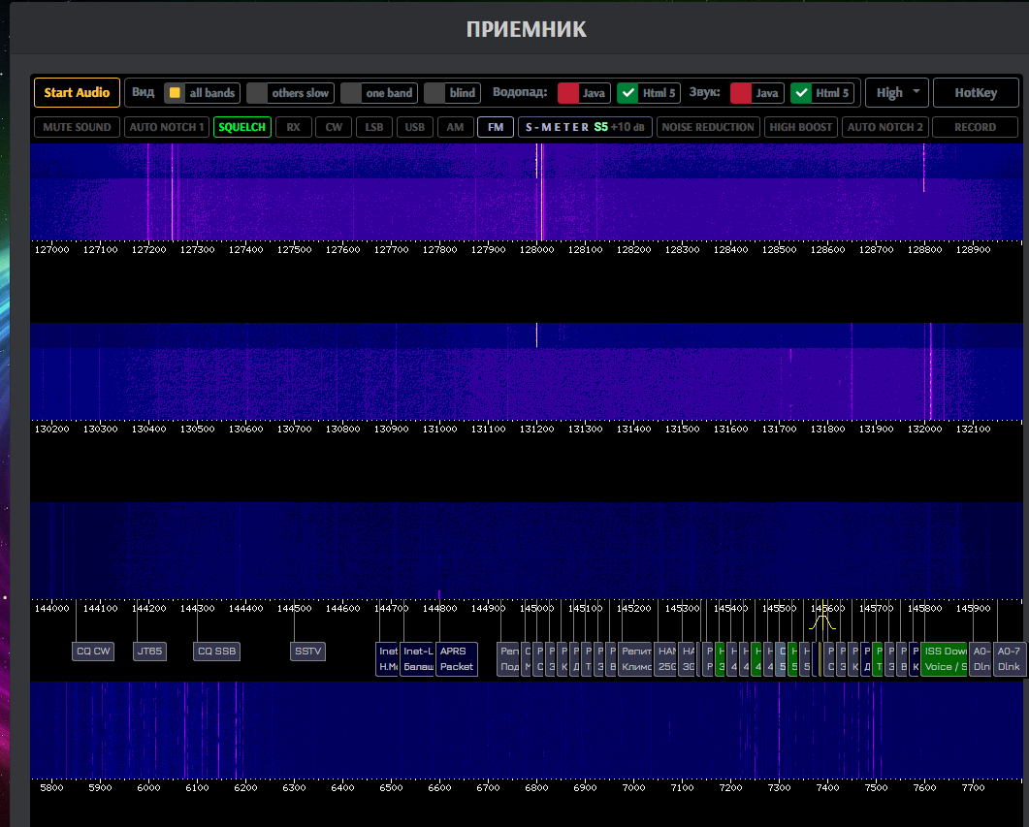Image resolution: width=1029 pixels, height=827 pixels.
Task: Toggle Html 5 checkbox for Звук
Action: click(x=821, y=93)
